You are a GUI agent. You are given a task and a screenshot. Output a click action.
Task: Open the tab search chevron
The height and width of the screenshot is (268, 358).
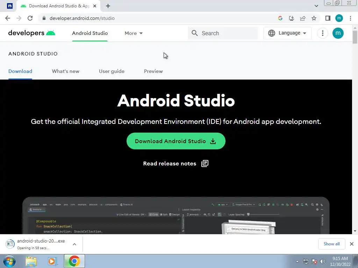coord(316,6)
